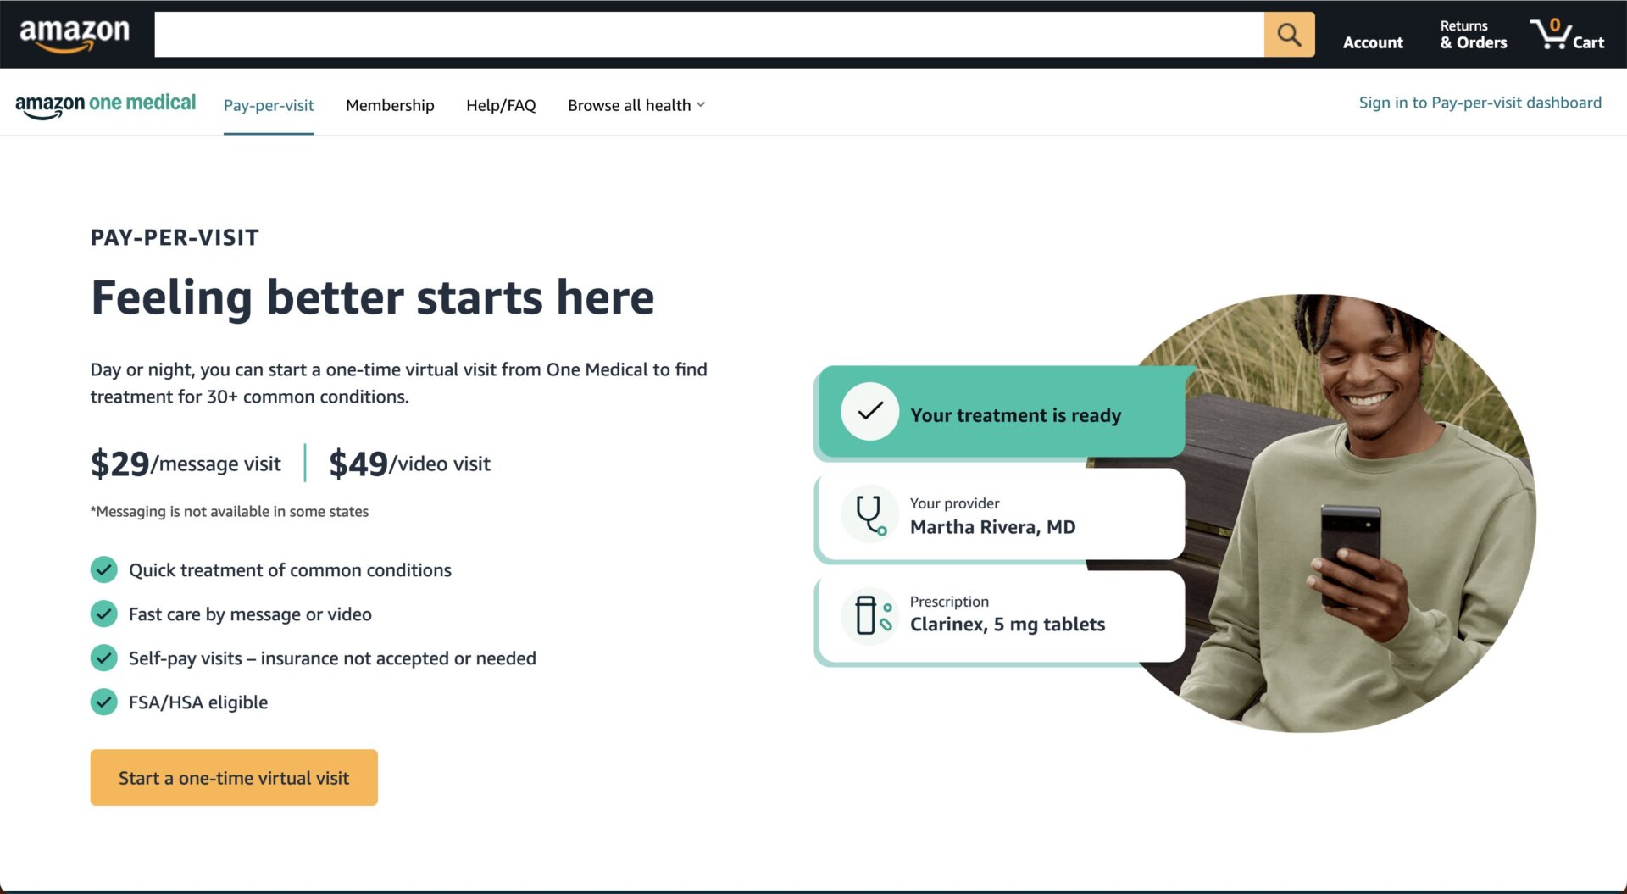The height and width of the screenshot is (894, 1627).
Task: Switch to the Membership tab
Action: pyautogui.click(x=390, y=105)
